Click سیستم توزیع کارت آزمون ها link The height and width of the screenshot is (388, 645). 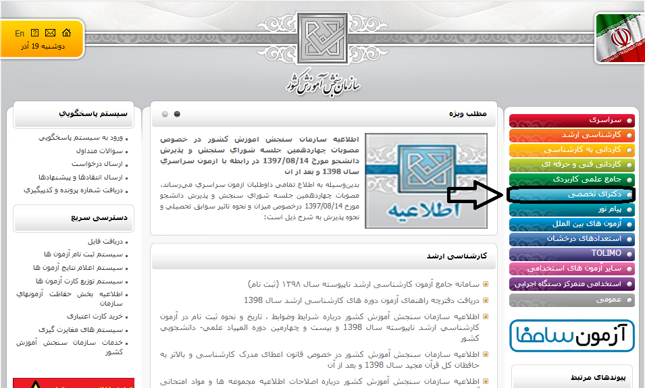(80, 281)
